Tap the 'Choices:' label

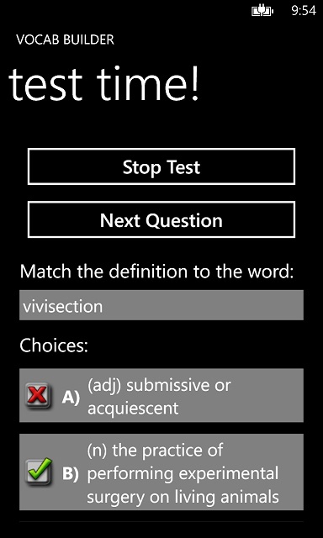(x=54, y=345)
